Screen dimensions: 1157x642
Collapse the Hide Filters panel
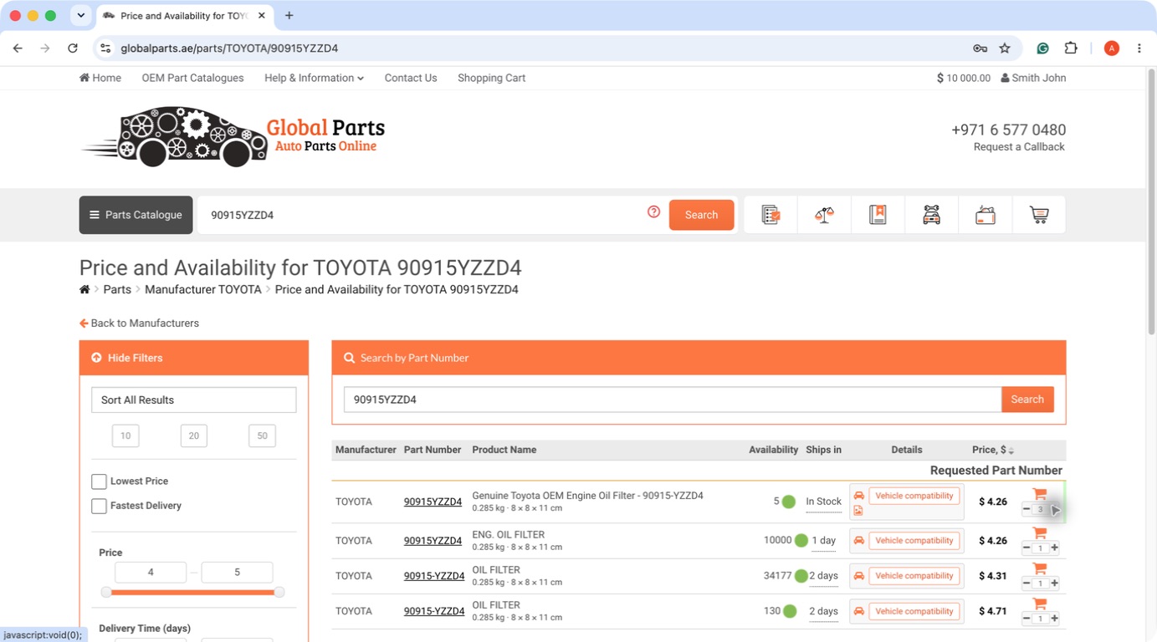point(193,358)
